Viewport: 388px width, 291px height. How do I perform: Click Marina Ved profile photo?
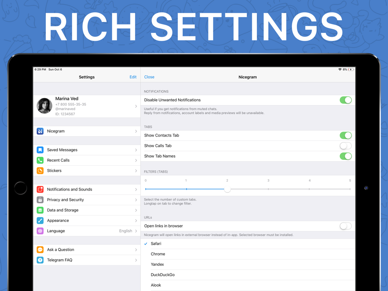(x=45, y=106)
